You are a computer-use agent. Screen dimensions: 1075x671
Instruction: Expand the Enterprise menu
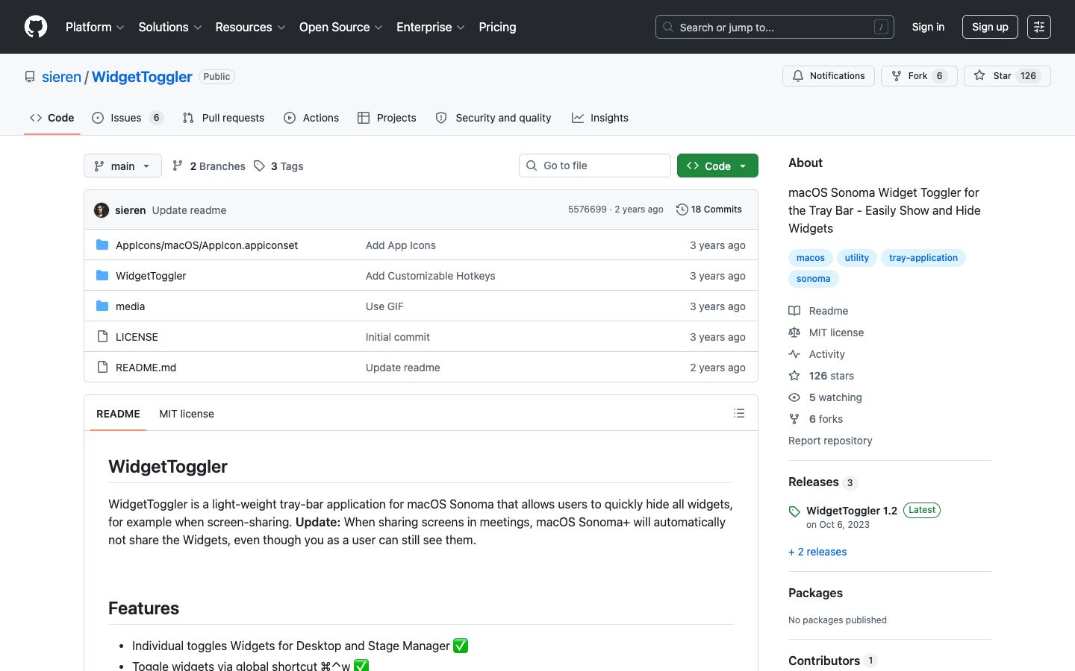(x=431, y=27)
